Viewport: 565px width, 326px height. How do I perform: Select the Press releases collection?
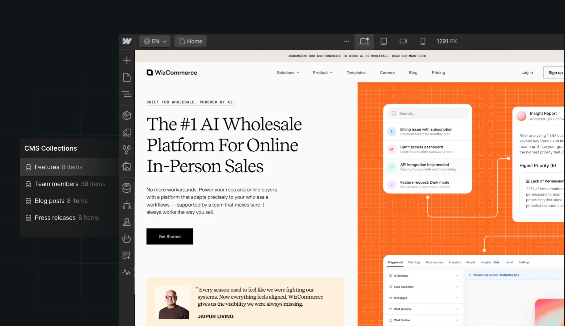pyautogui.click(x=69, y=218)
